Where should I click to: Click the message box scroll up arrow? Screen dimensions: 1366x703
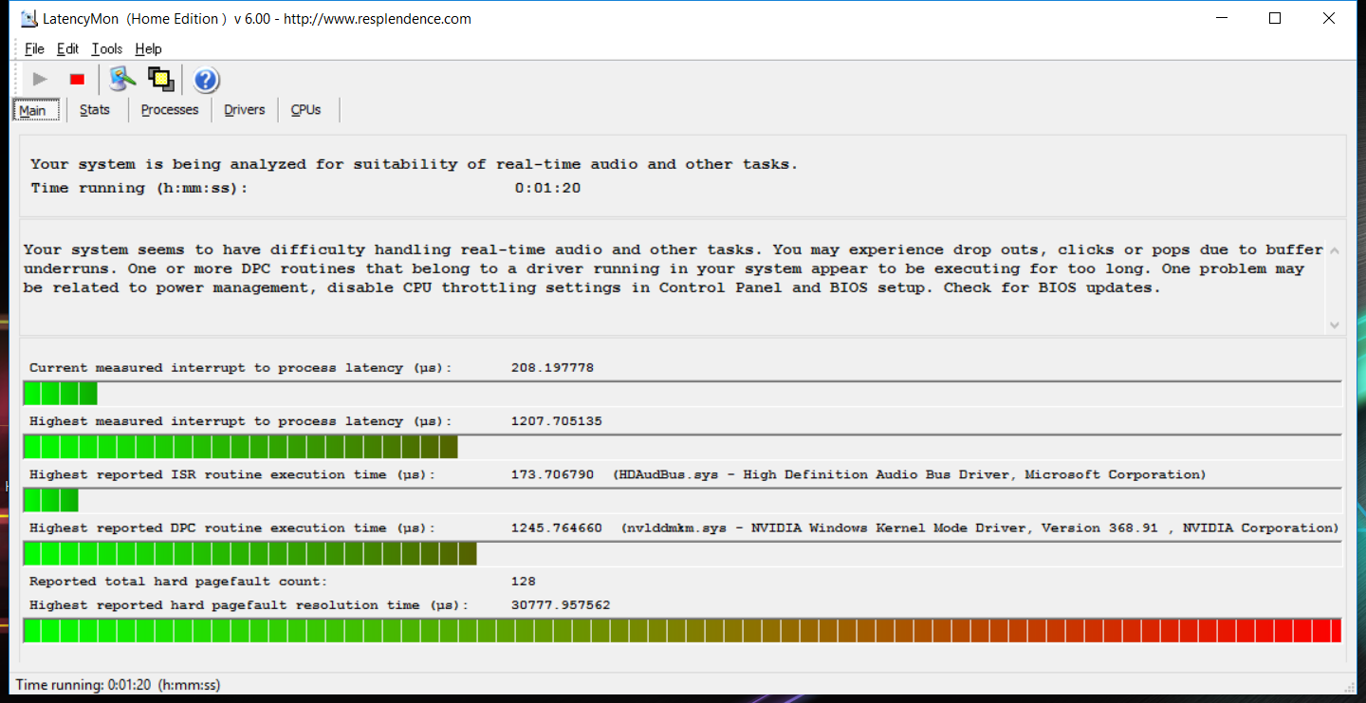click(1335, 251)
